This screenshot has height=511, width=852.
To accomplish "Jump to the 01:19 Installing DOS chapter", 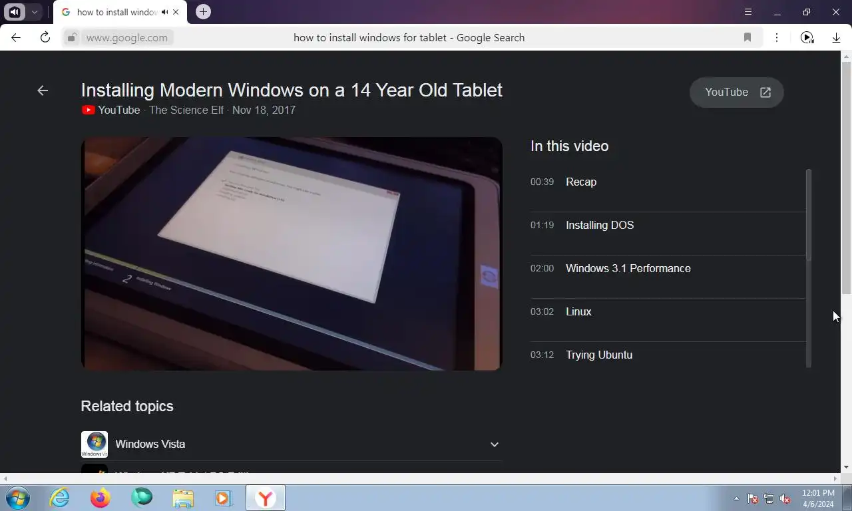I will coord(668,226).
